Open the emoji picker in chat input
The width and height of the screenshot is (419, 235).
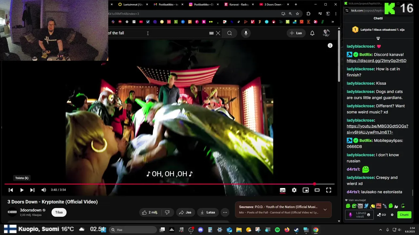click(369, 215)
